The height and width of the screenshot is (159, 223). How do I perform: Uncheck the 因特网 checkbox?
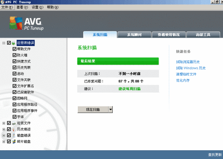(x=15, y=98)
